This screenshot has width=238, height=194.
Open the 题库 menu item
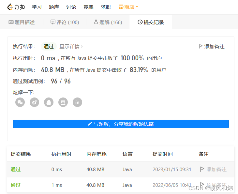tap(54, 7)
